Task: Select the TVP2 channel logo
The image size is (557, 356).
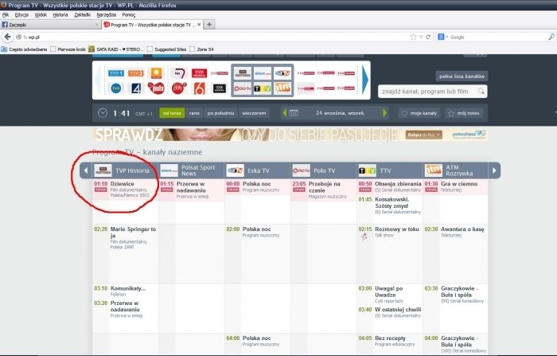Action: pos(136,73)
